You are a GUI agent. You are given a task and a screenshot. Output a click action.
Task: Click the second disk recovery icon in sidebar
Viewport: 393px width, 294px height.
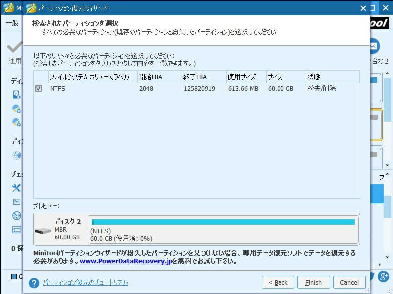point(16,122)
